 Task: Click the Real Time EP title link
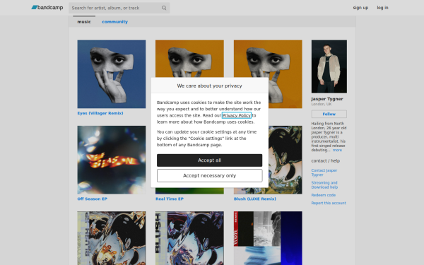pos(170,199)
